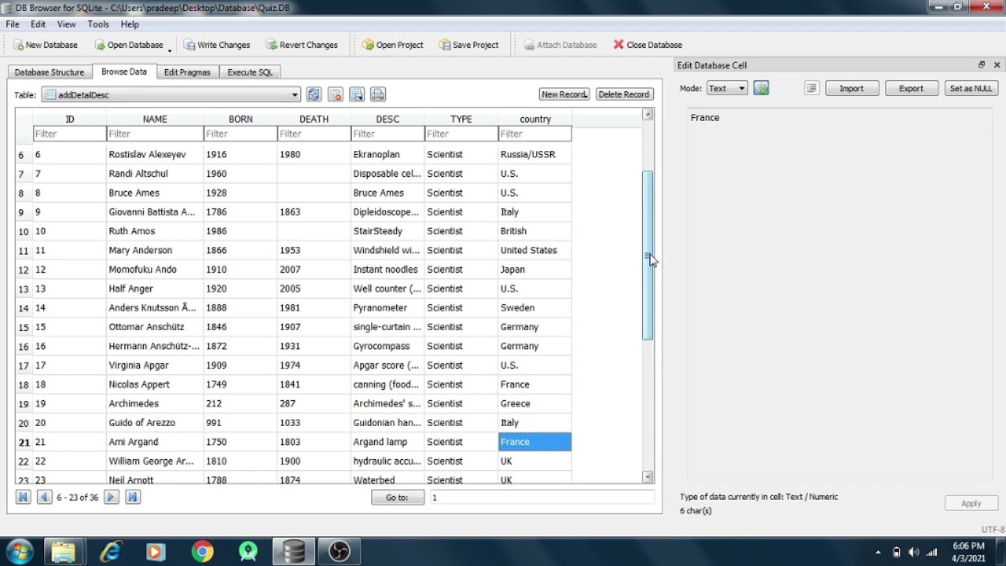Sort by the ID column header
This screenshot has width=1006, height=566.
pos(69,119)
